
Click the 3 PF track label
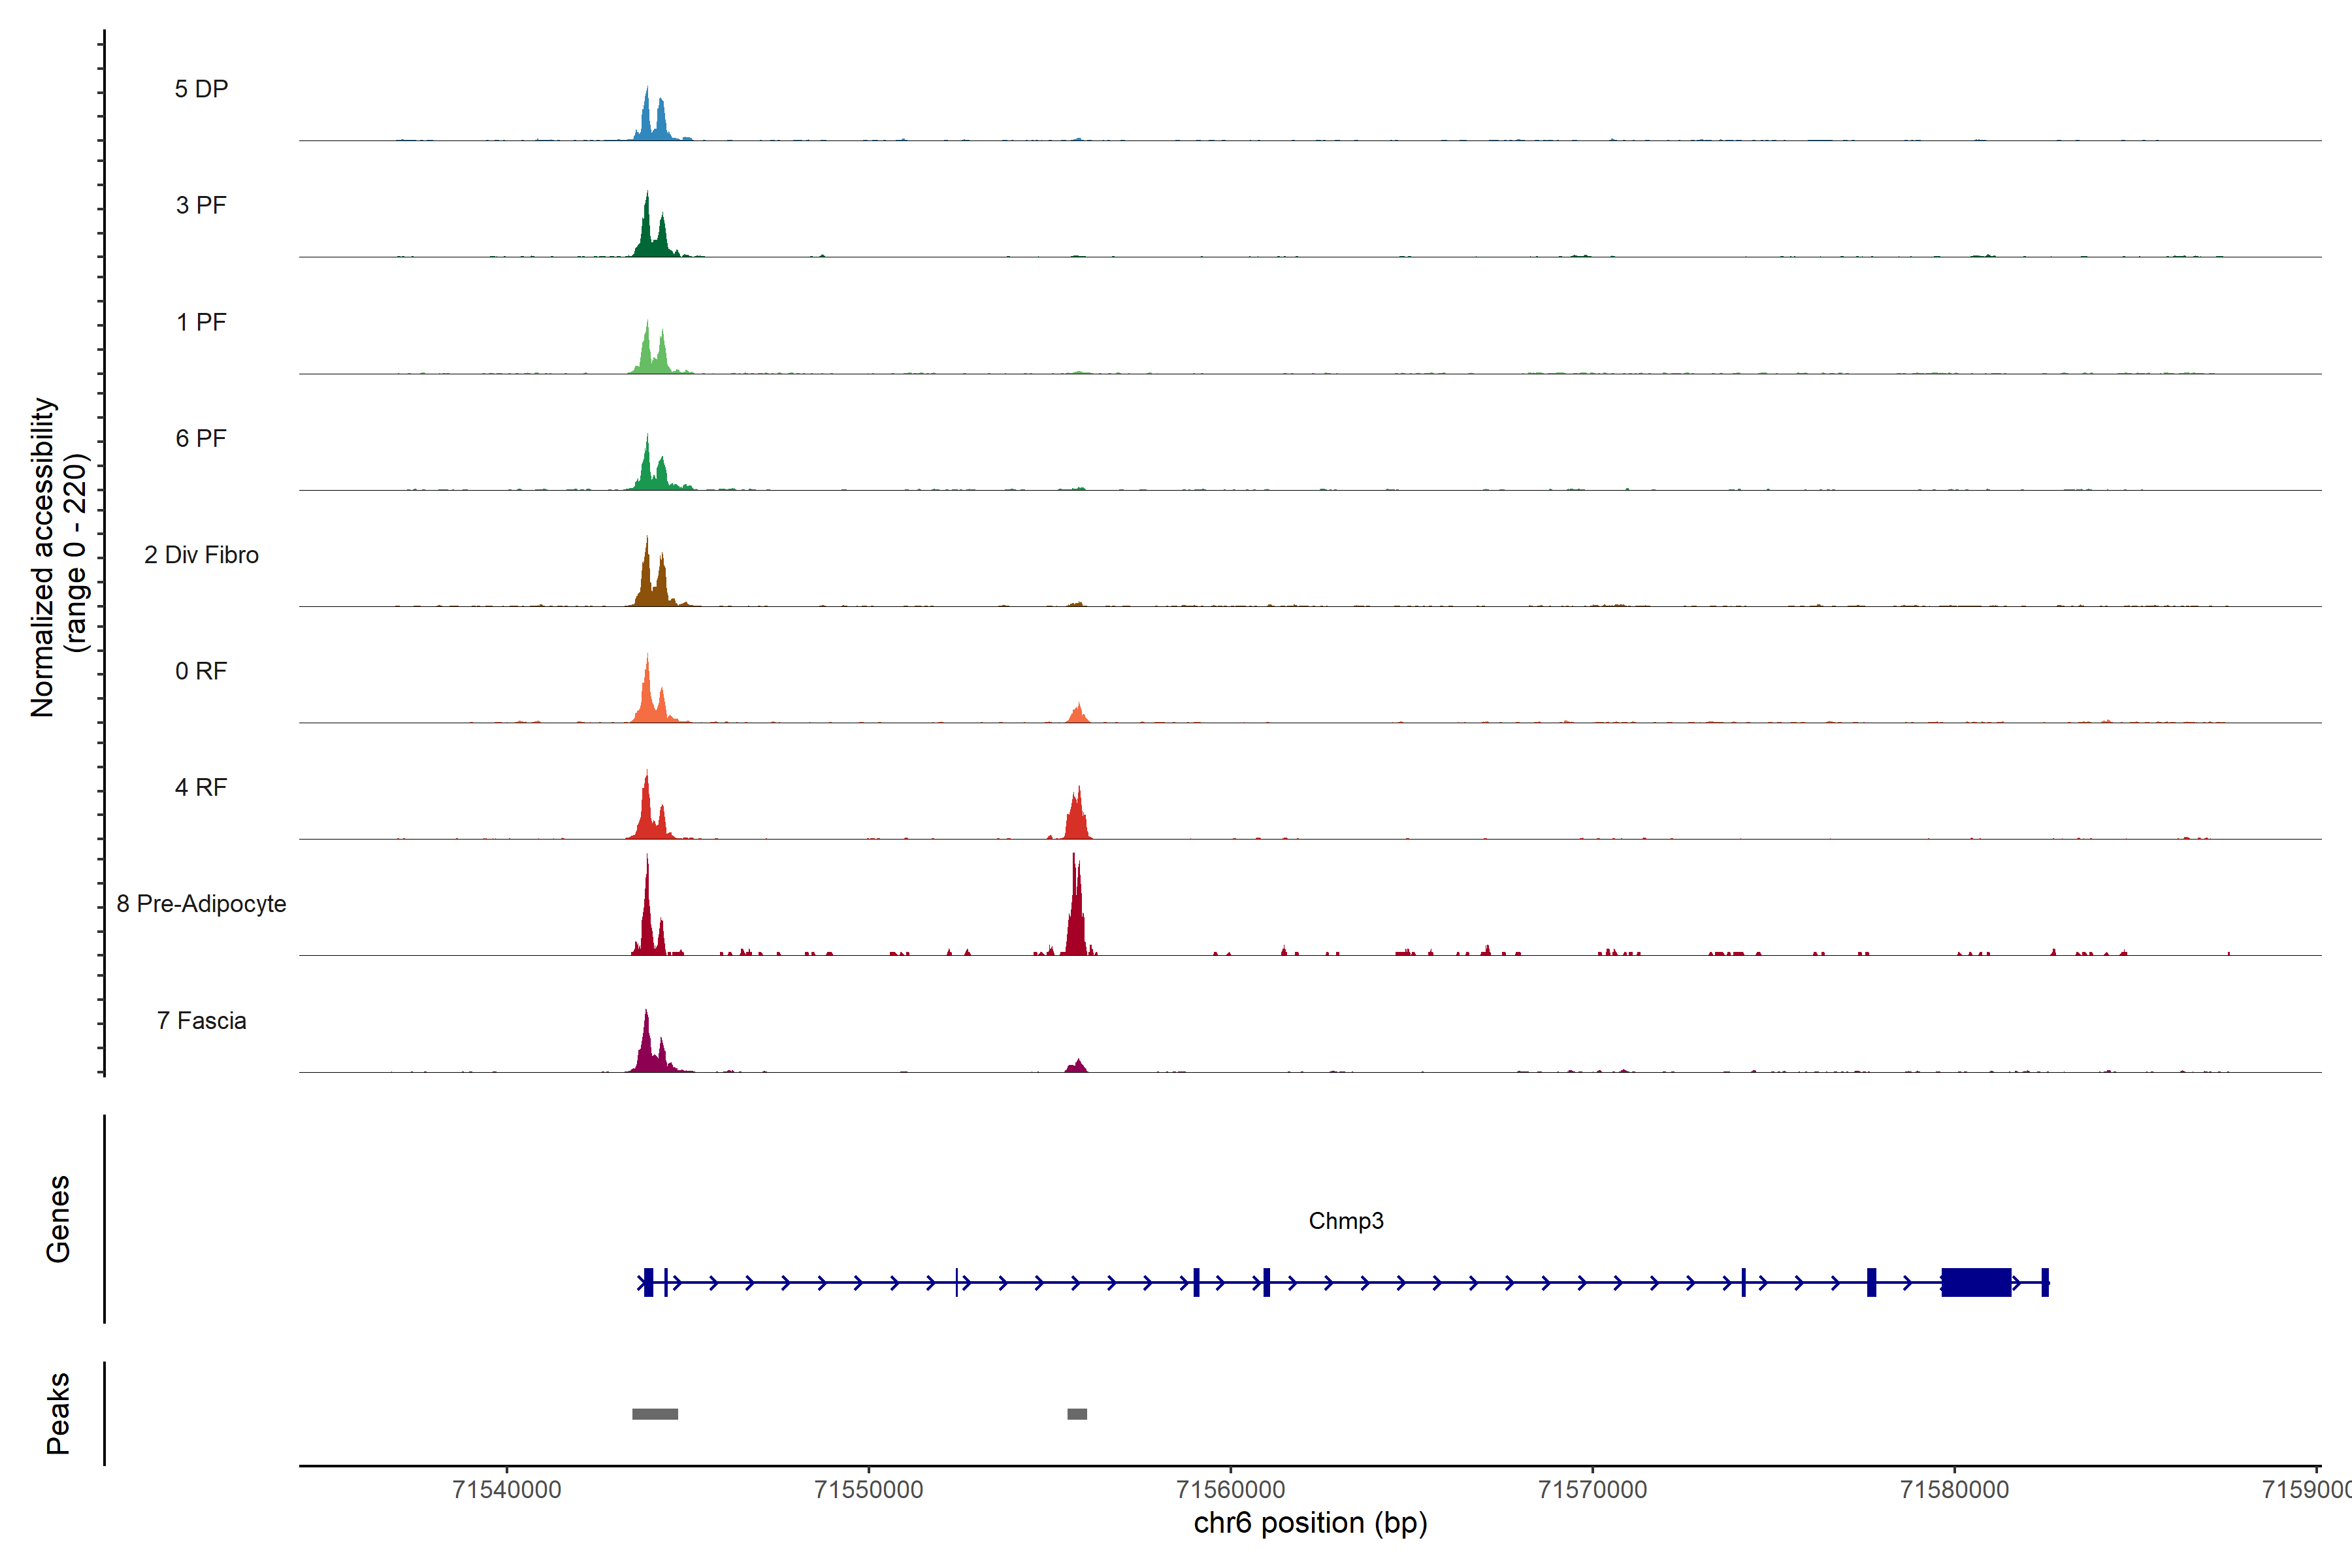click(201, 205)
